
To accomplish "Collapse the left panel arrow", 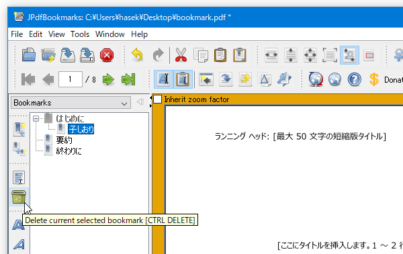I will pyautogui.click(x=140, y=102).
